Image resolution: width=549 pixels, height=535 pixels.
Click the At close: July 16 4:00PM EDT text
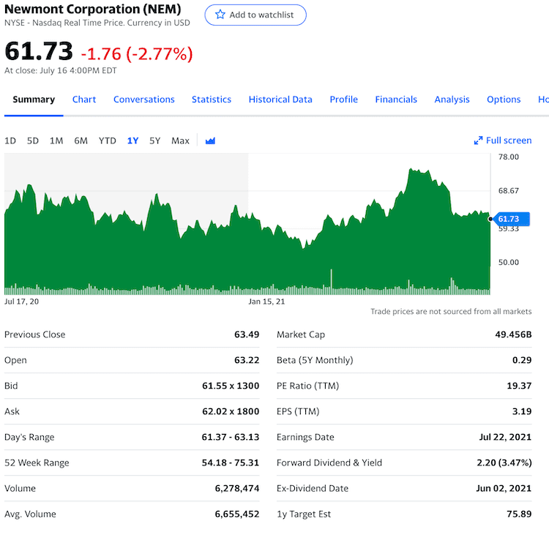point(60,70)
